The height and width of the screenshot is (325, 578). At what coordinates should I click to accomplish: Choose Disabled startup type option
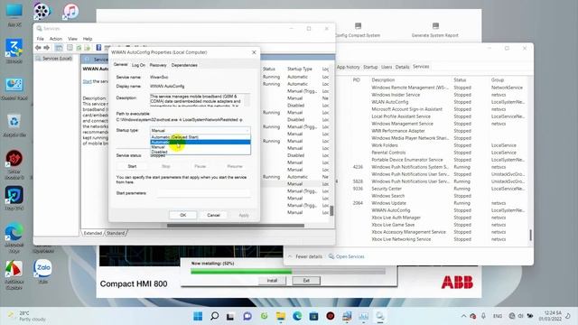[200, 152]
